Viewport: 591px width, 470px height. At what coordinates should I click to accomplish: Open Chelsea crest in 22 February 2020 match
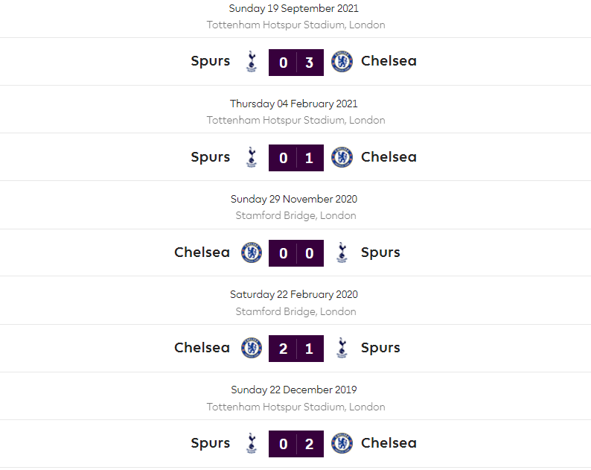(252, 348)
